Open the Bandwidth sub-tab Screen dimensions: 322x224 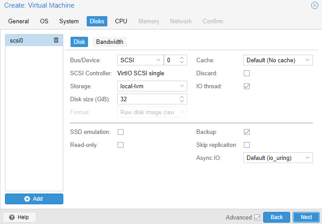pyautogui.click(x=110, y=42)
